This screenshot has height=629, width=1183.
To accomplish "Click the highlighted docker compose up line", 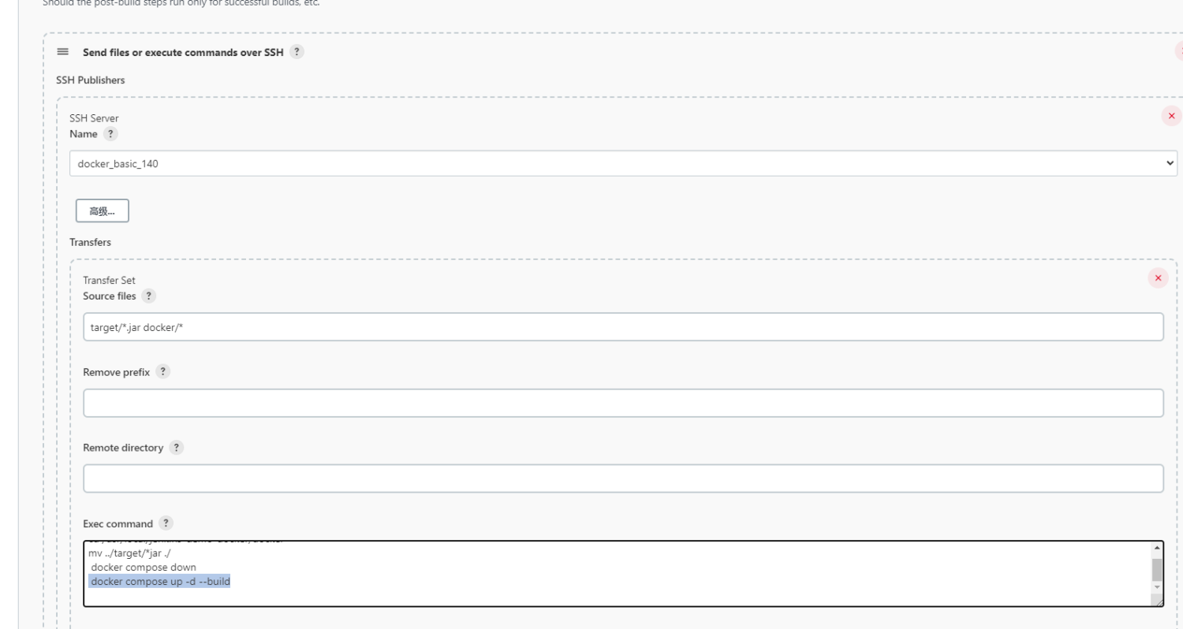I will (x=160, y=582).
